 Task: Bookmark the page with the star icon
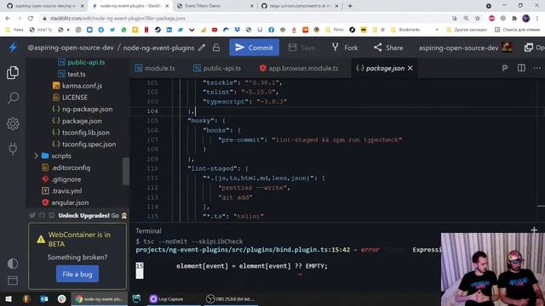click(478, 19)
